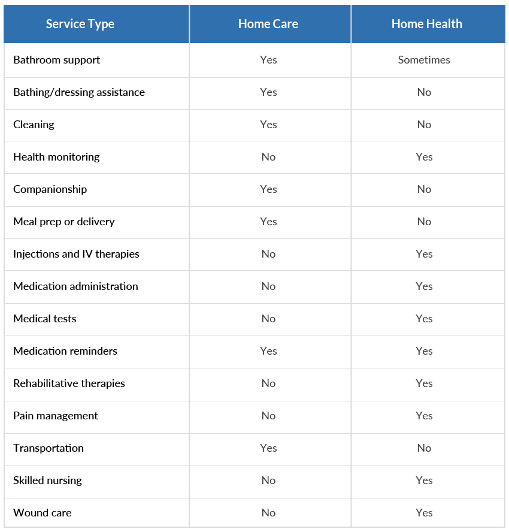The width and height of the screenshot is (509, 532).
Task: Click the Rehabilitative therapies label
Action: [69, 383]
